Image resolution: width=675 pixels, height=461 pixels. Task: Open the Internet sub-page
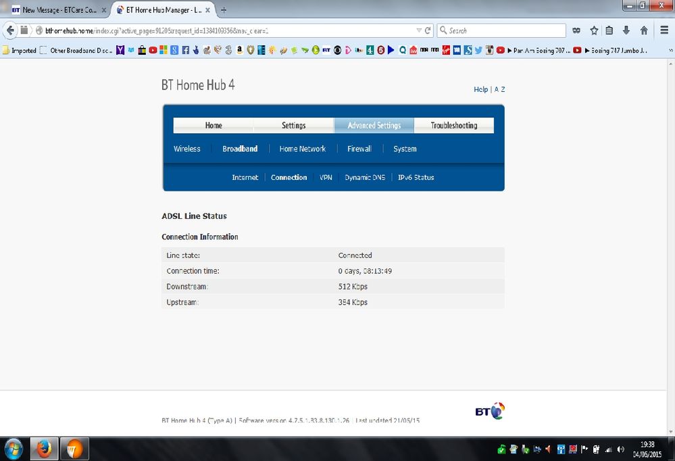[245, 177]
